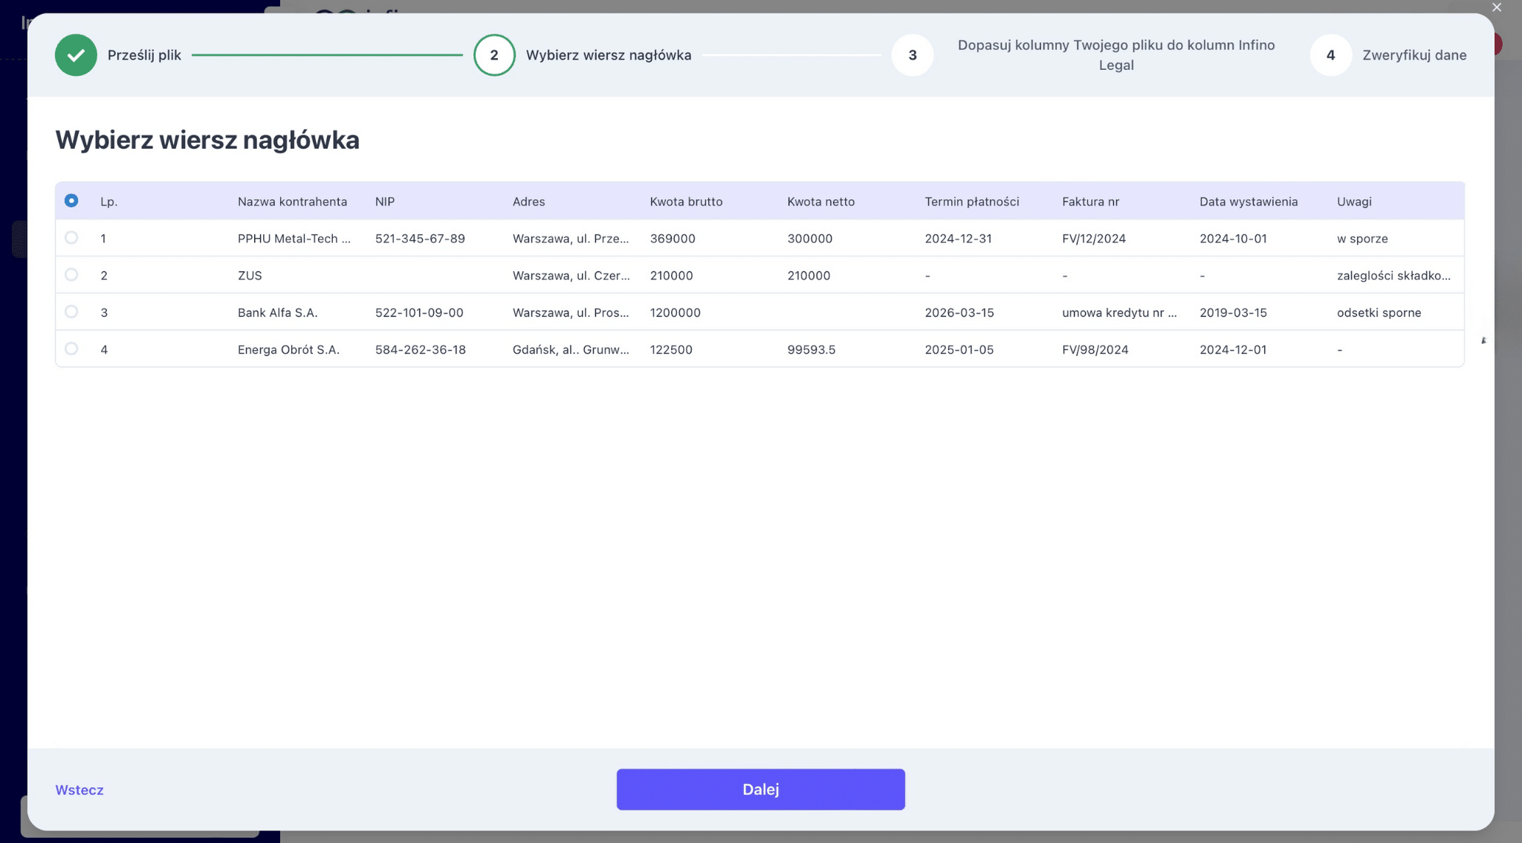Click step 2 circle indicator
Image resolution: width=1522 pixels, height=843 pixels.
[x=494, y=55]
